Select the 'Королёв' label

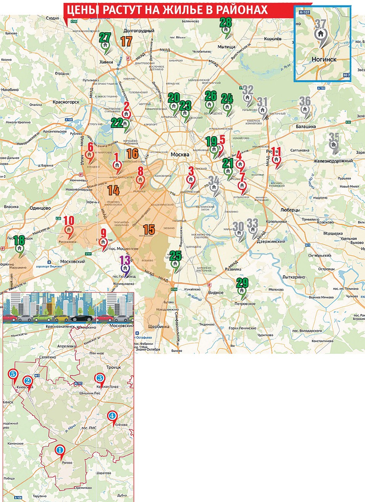[273, 39]
